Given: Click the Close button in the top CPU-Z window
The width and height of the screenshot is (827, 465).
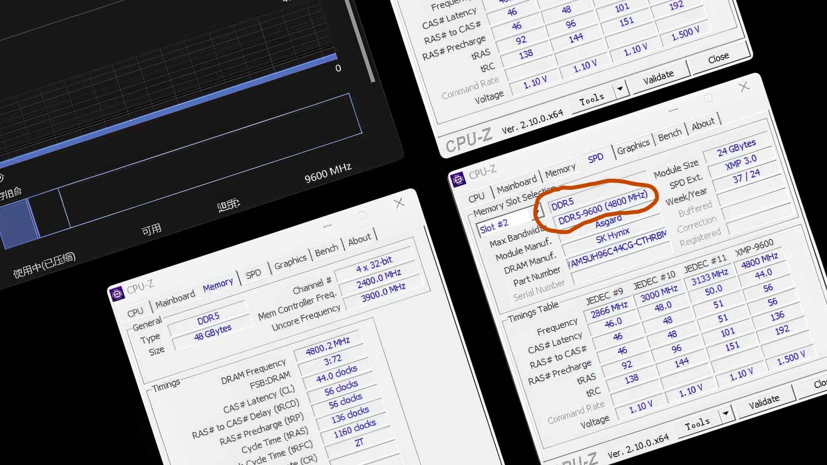Looking at the screenshot, I should click(x=718, y=58).
